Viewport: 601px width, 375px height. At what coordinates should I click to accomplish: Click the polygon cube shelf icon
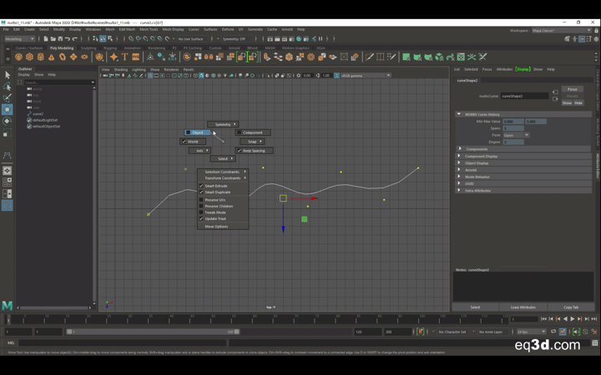point(29,57)
